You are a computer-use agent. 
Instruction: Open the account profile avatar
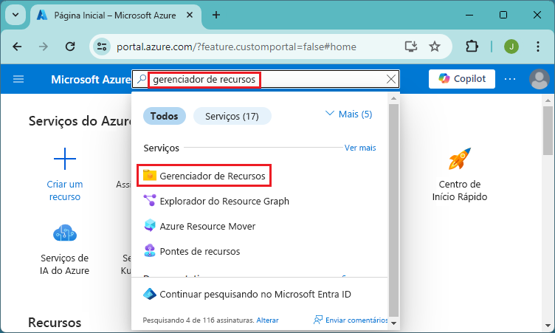point(540,79)
